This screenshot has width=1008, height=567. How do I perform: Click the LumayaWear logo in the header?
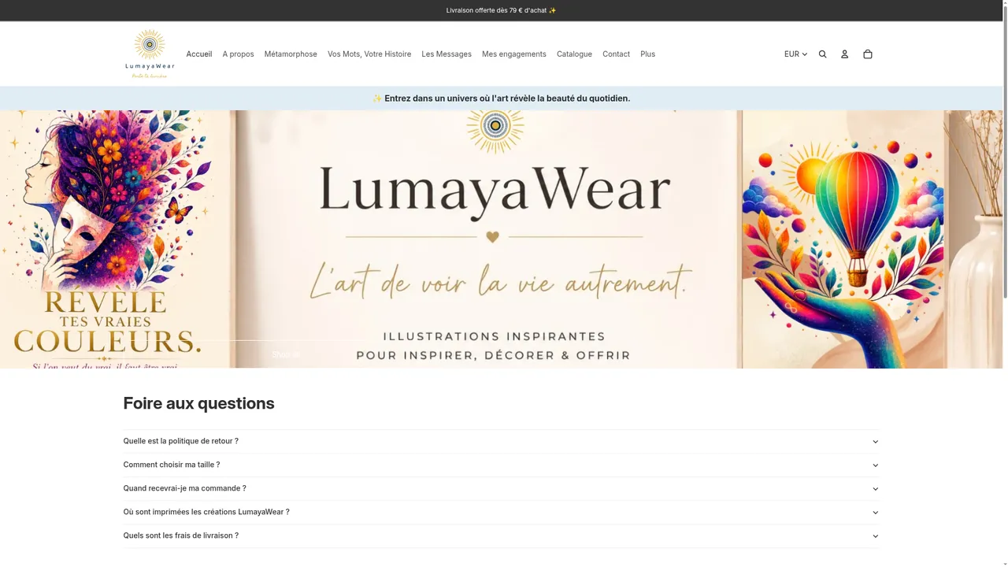[x=150, y=54]
